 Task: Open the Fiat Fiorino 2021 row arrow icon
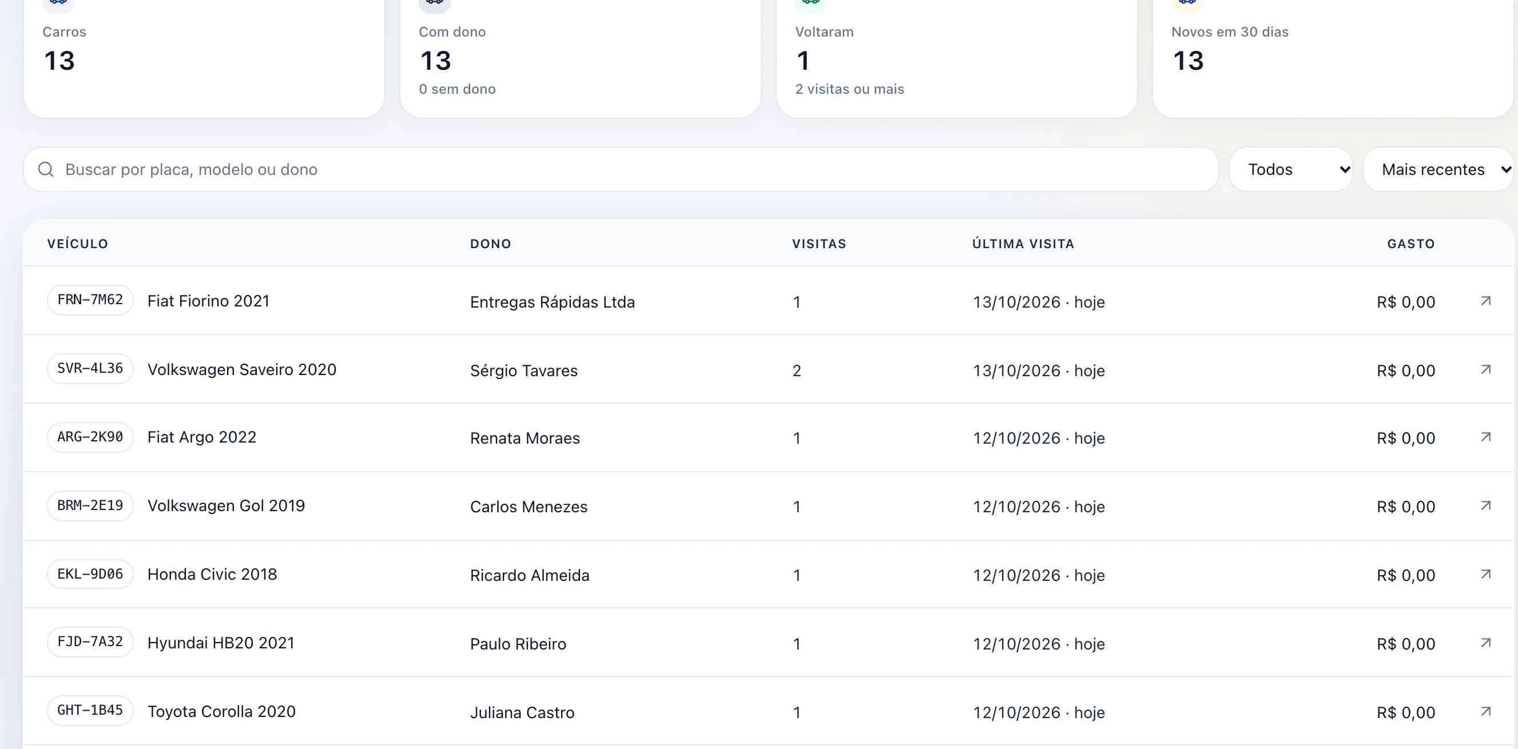coord(1485,301)
